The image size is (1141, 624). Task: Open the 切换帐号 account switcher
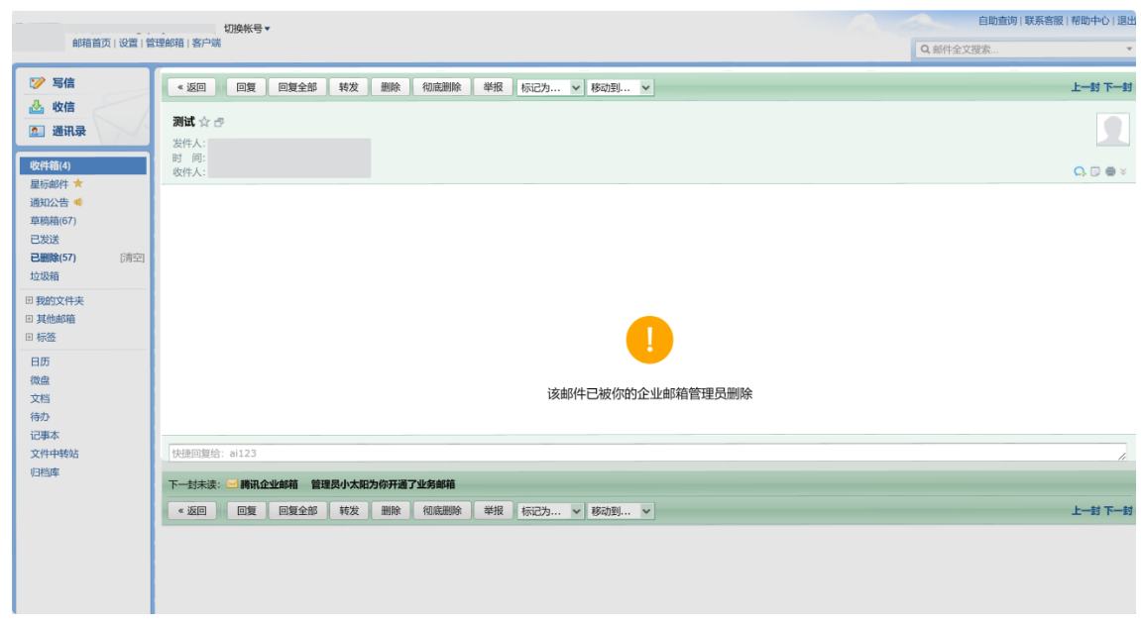[x=247, y=29]
